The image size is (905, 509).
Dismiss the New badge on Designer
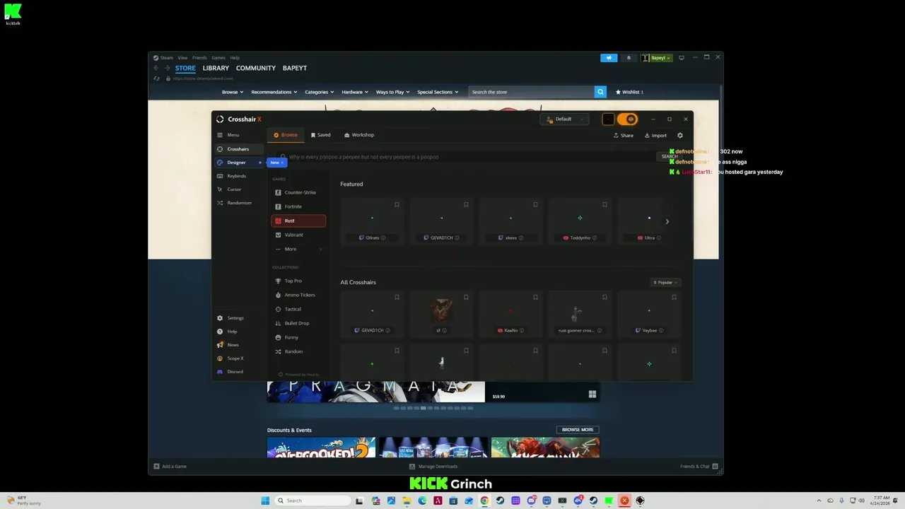click(282, 163)
